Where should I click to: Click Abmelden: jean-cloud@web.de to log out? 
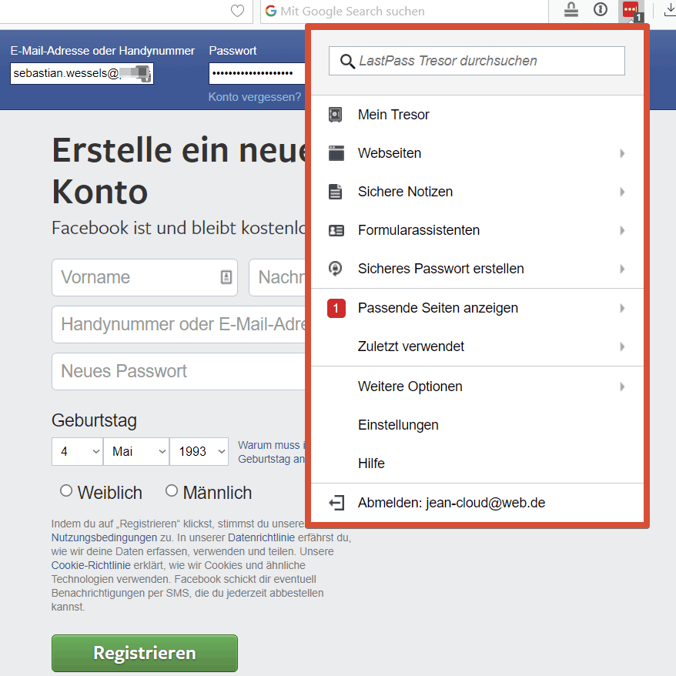(477, 503)
